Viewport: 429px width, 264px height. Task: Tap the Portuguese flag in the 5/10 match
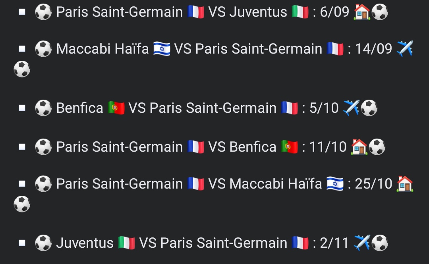tap(116, 108)
